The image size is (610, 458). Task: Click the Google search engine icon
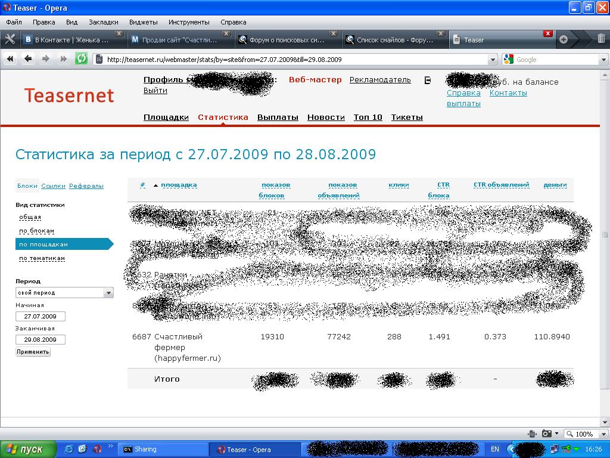[x=508, y=59]
